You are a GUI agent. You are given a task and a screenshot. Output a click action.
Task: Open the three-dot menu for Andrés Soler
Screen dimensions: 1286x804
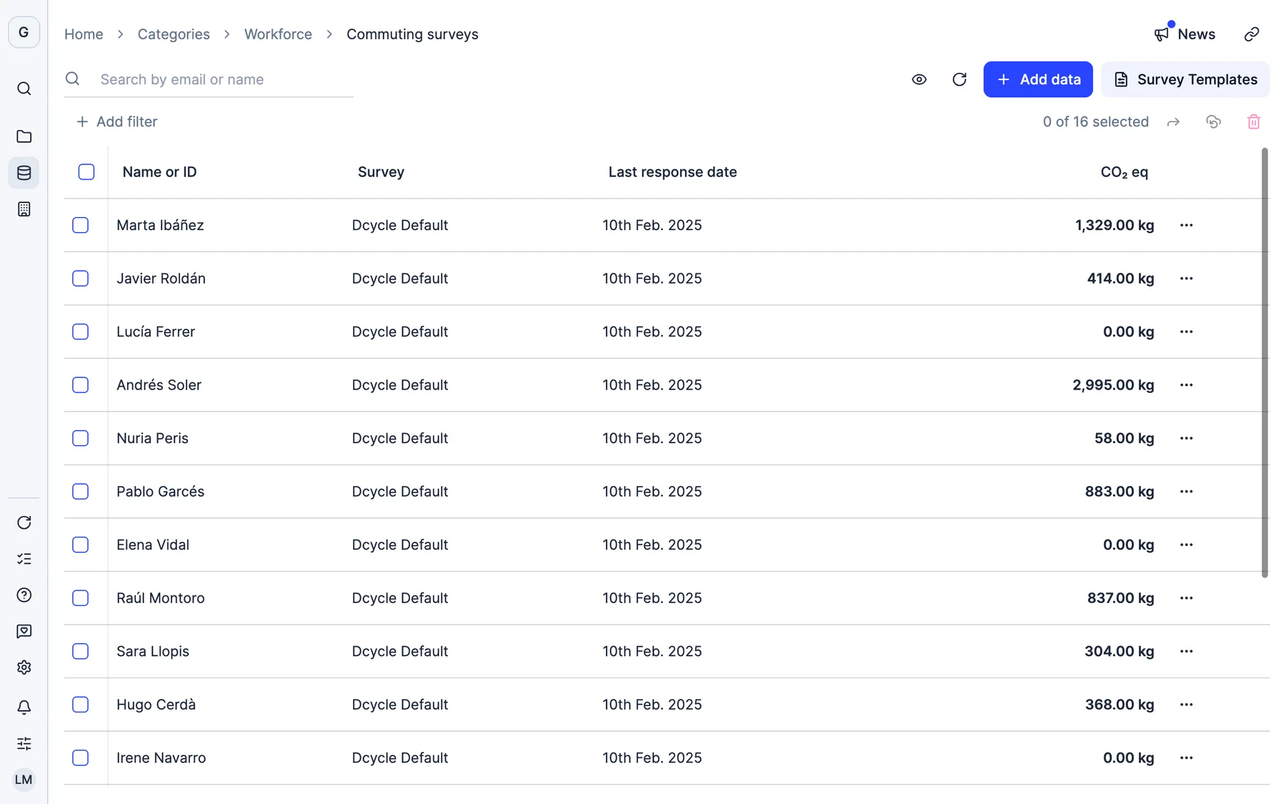tap(1186, 385)
